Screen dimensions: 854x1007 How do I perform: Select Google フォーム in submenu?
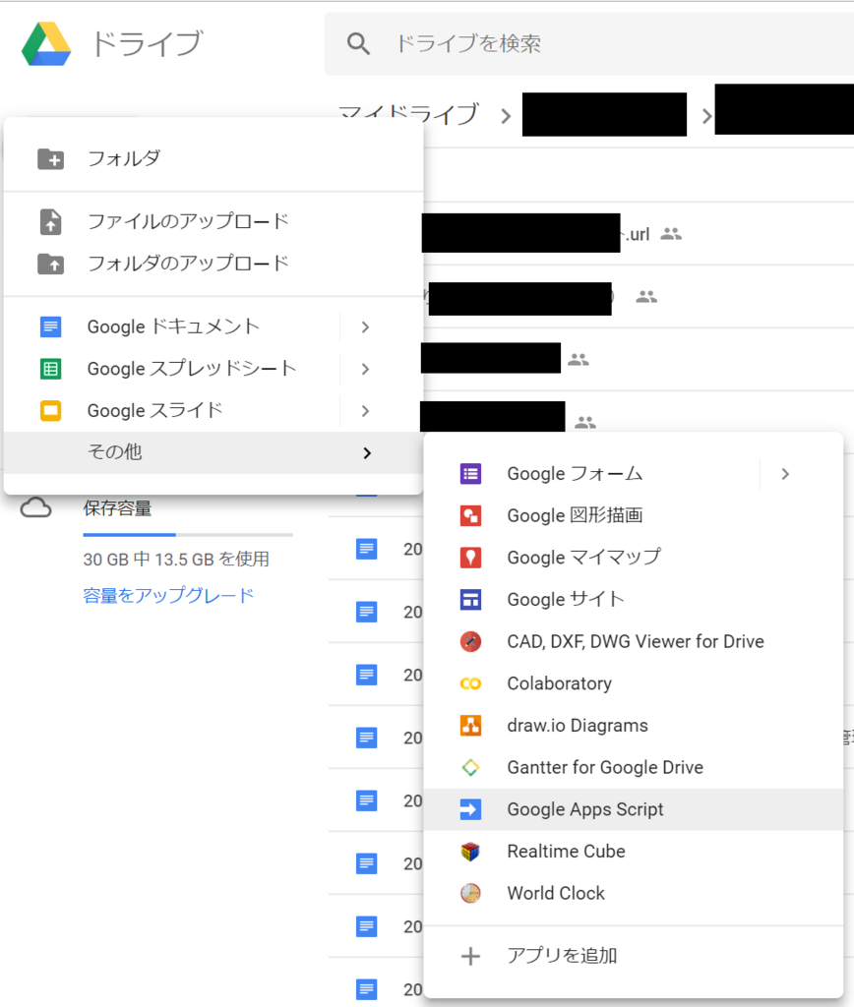(x=633, y=474)
